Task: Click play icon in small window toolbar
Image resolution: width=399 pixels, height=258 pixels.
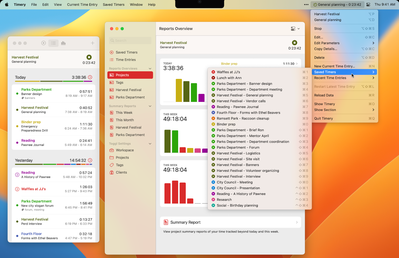Action: tap(44, 43)
